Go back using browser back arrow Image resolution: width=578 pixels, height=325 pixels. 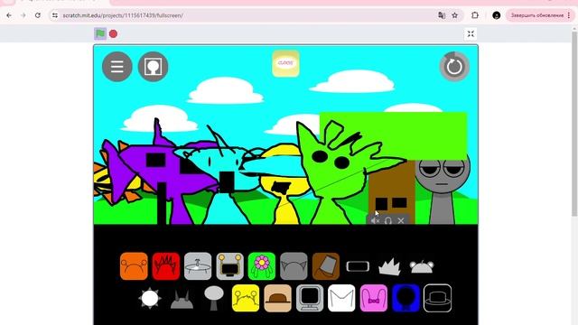(x=9, y=15)
